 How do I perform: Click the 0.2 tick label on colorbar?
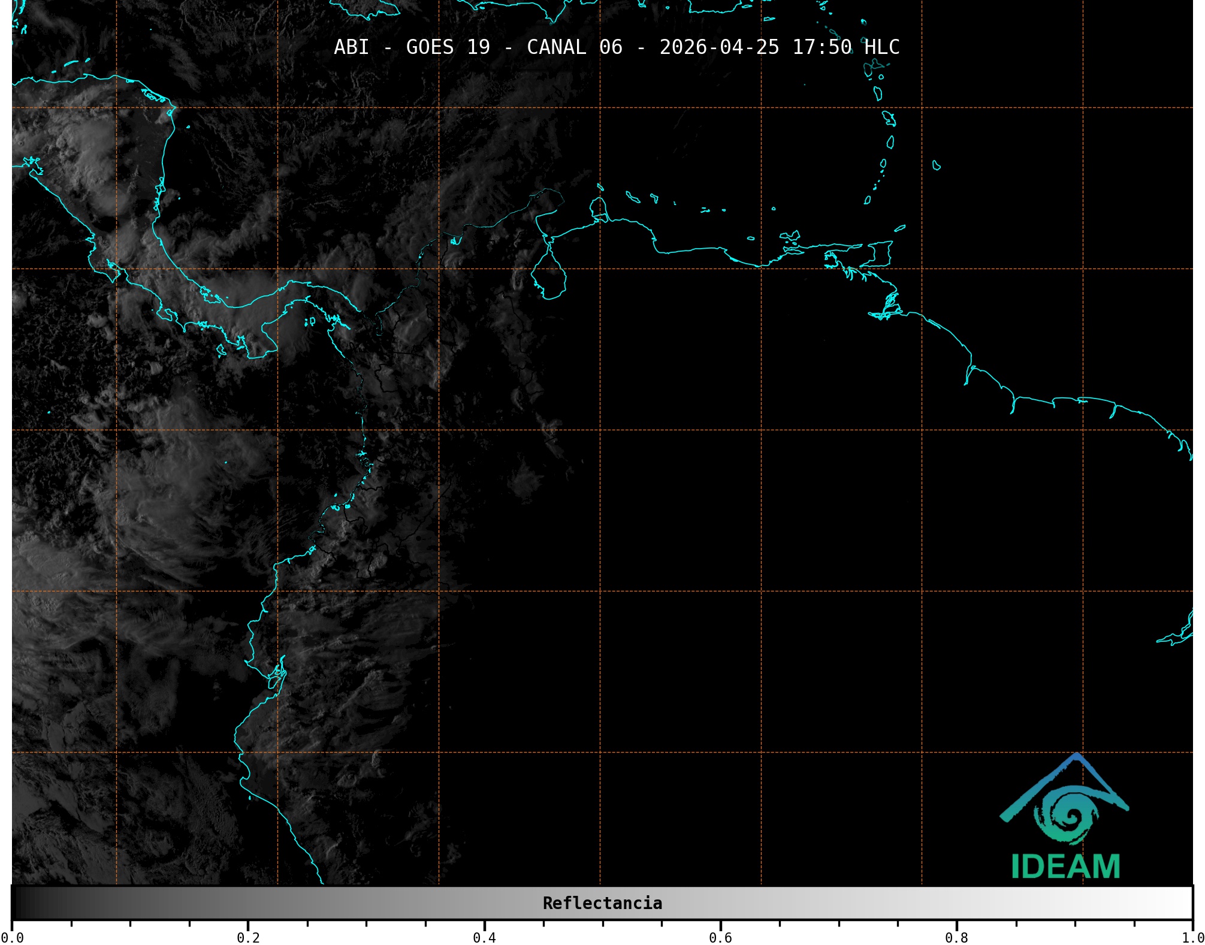click(248, 937)
